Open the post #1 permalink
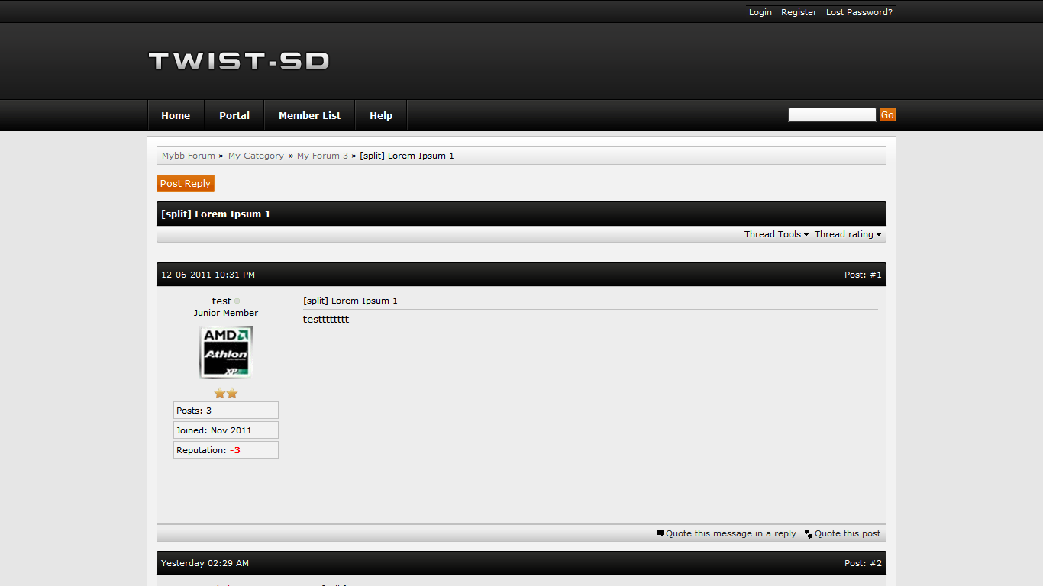Screen dimensions: 1043x586 pyautogui.click(x=876, y=275)
